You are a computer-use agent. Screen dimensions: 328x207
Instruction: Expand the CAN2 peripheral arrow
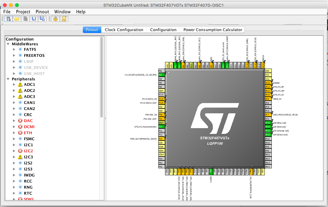[14, 109]
